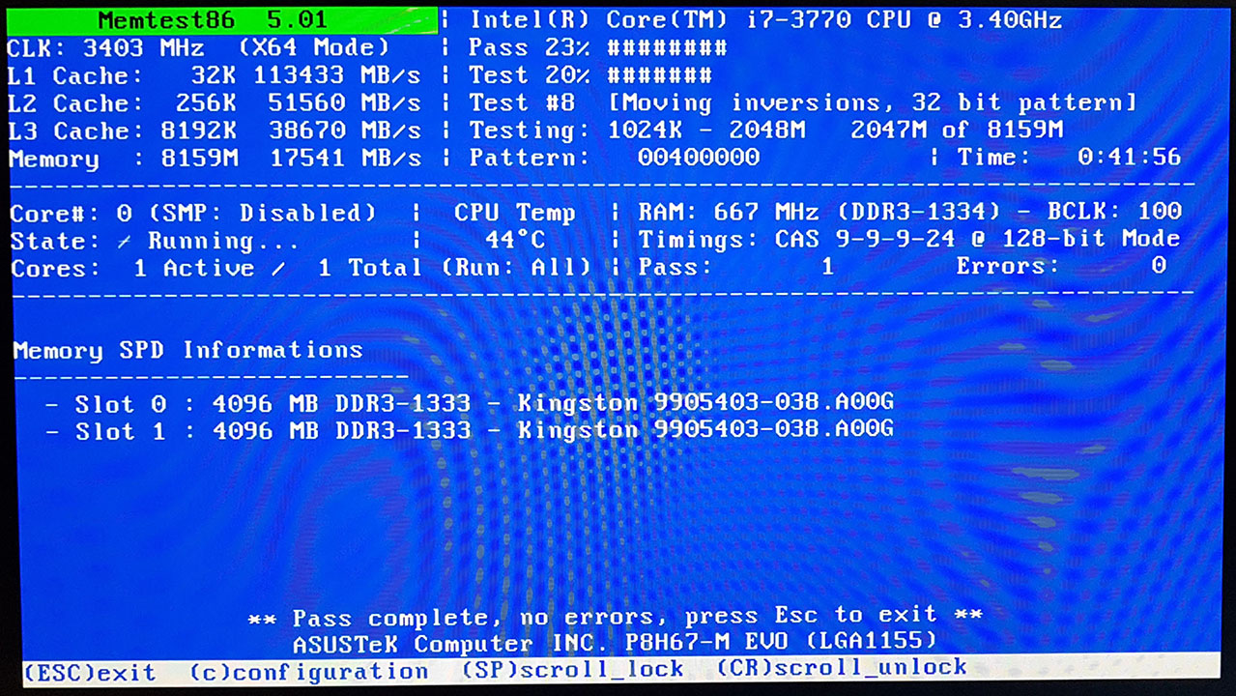Click 2047M of 8159M text
1236x696 pixels.
[x=957, y=130]
